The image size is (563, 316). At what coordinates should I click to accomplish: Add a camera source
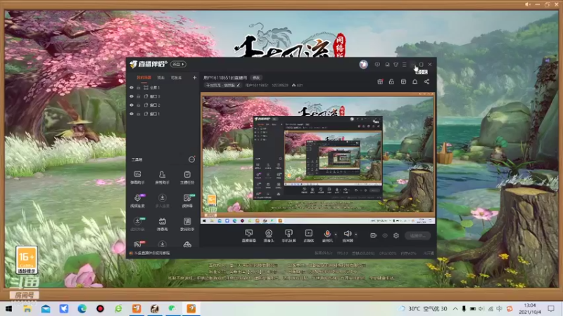269,236
